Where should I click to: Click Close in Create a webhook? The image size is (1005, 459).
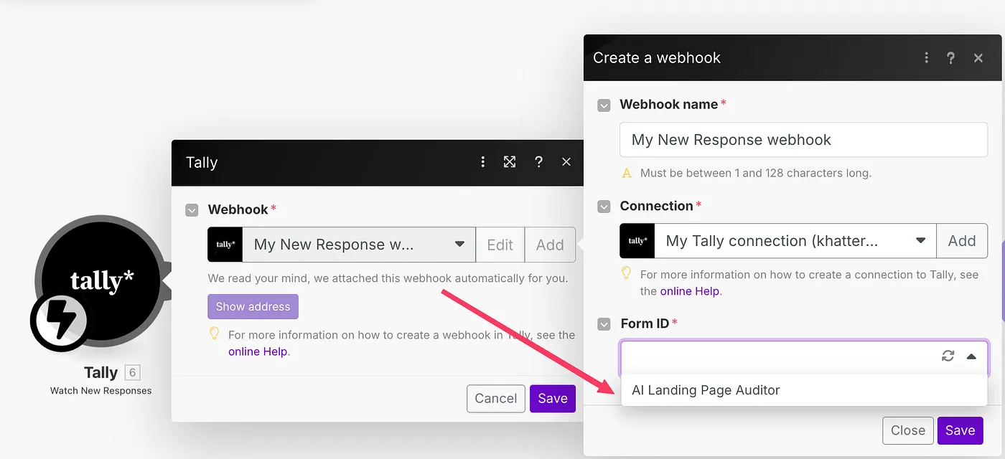pos(908,430)
